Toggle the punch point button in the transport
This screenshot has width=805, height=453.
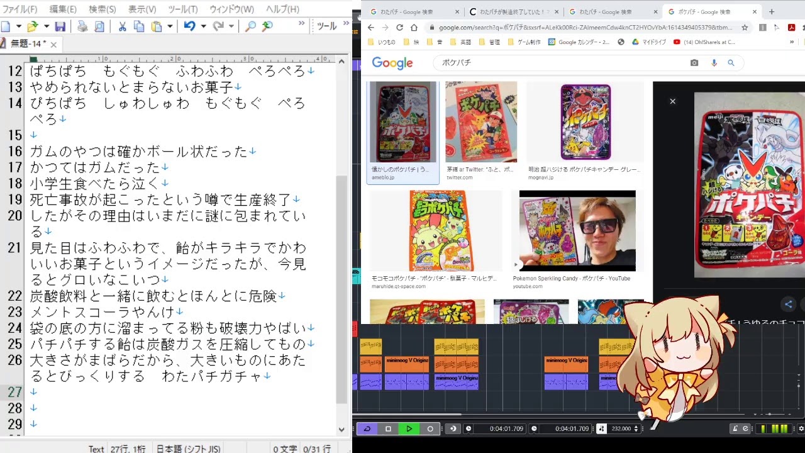pyautogui.click(x=453, y=428)
